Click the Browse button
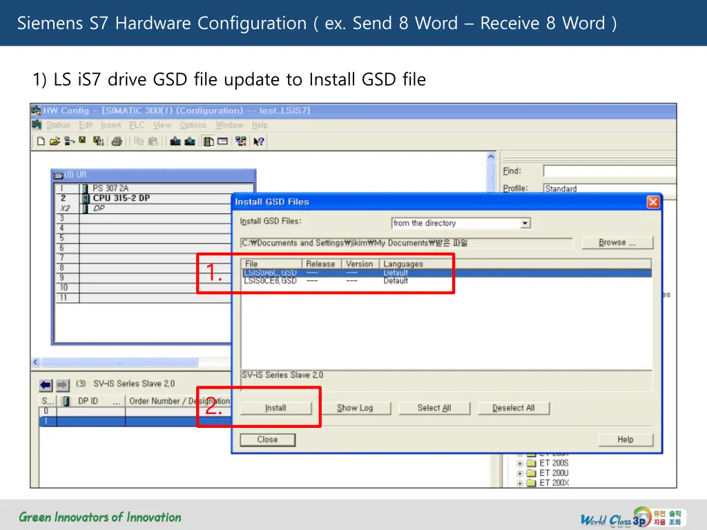Image resolution: width=707 pixels, height=530 pixels. [617, 243]
